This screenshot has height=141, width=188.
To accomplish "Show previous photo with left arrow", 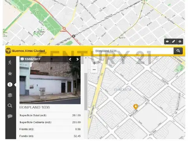I will click(x=70, y=59).
